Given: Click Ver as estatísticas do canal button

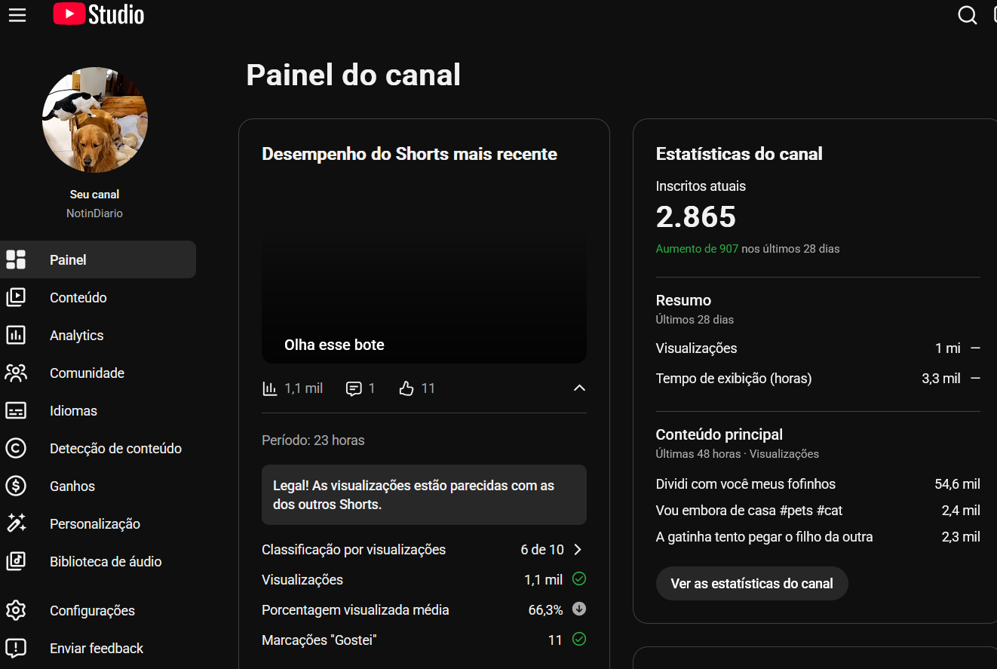Looking at the screenshot, I should click(x=752, y=583).
